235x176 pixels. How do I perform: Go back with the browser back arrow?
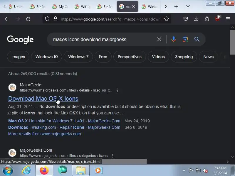7,19
